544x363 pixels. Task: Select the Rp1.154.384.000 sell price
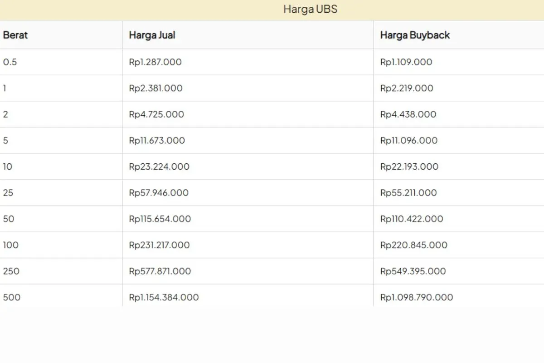click(164, 298)
